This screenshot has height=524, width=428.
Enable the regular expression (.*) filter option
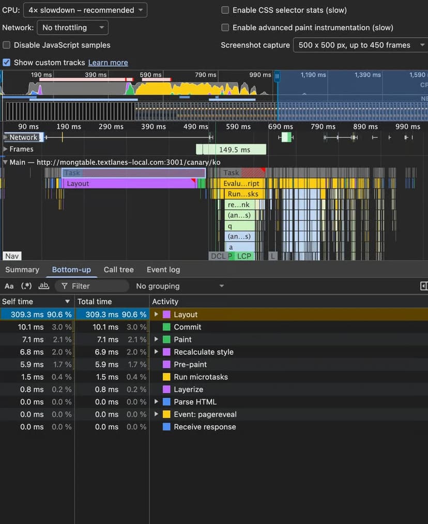click(26, 286)
